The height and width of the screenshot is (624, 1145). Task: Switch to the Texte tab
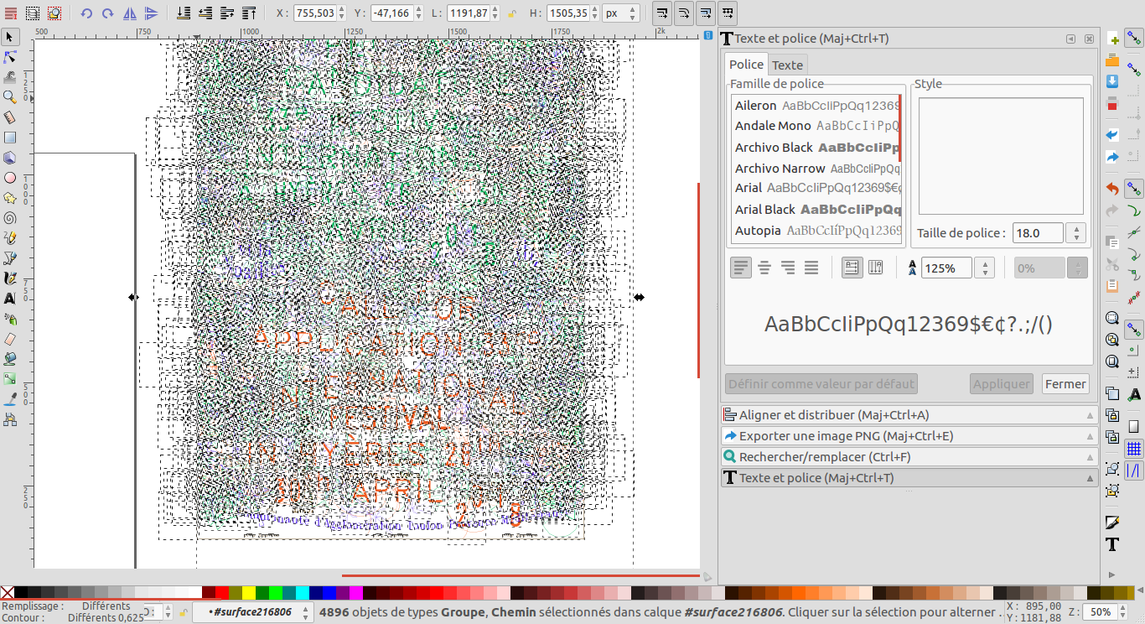(787, 65)
